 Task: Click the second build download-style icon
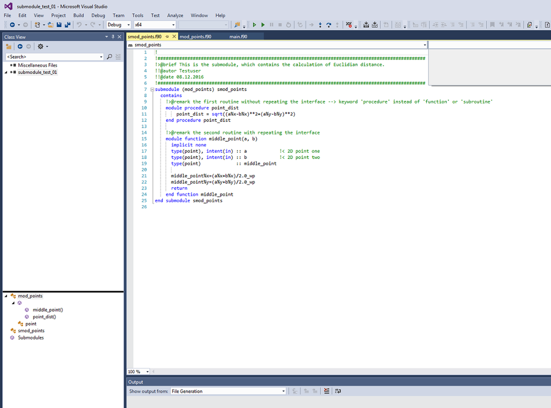(375, 25)
